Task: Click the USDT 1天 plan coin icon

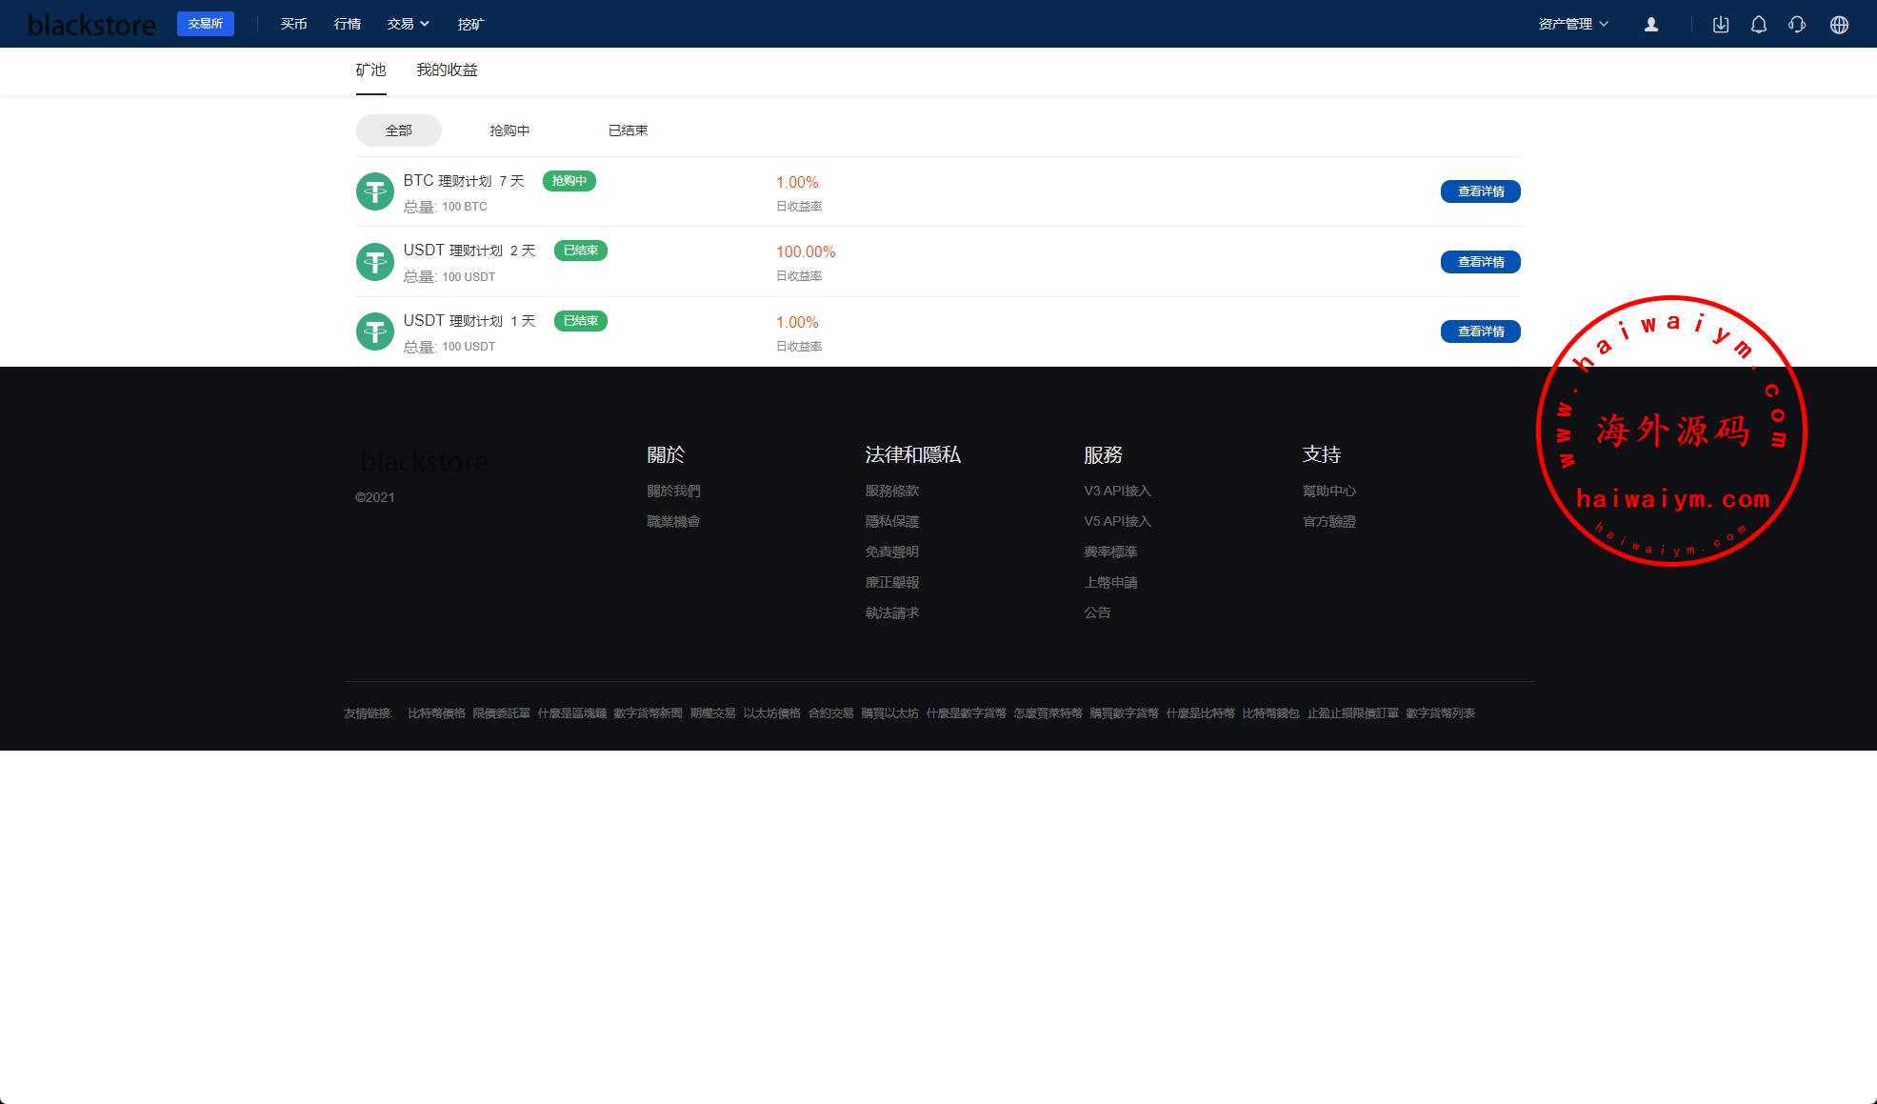Action: (375, 331)
